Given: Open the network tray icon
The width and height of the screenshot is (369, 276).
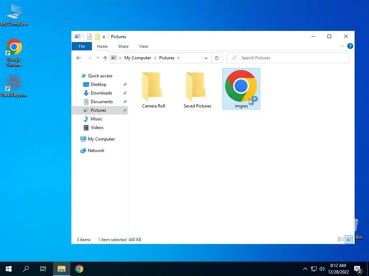Looking at the screenshot, I should coord(314,269).
